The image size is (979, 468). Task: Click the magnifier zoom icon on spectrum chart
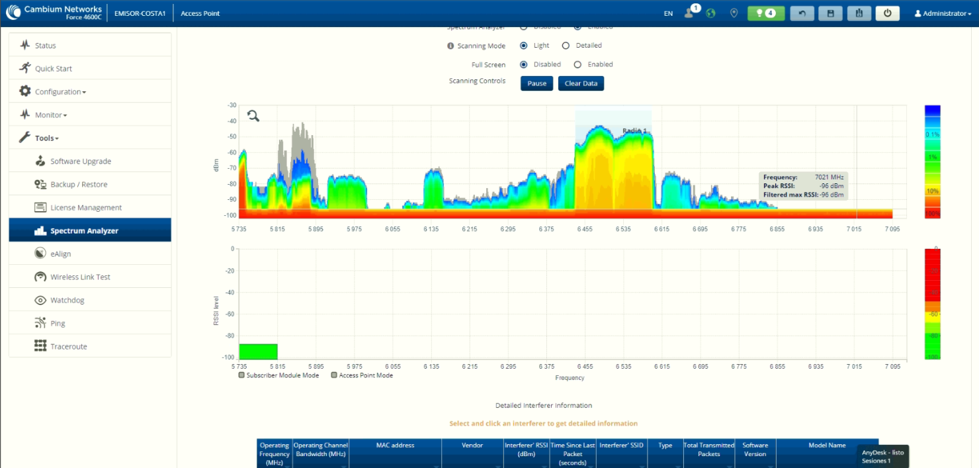(253, 116)
